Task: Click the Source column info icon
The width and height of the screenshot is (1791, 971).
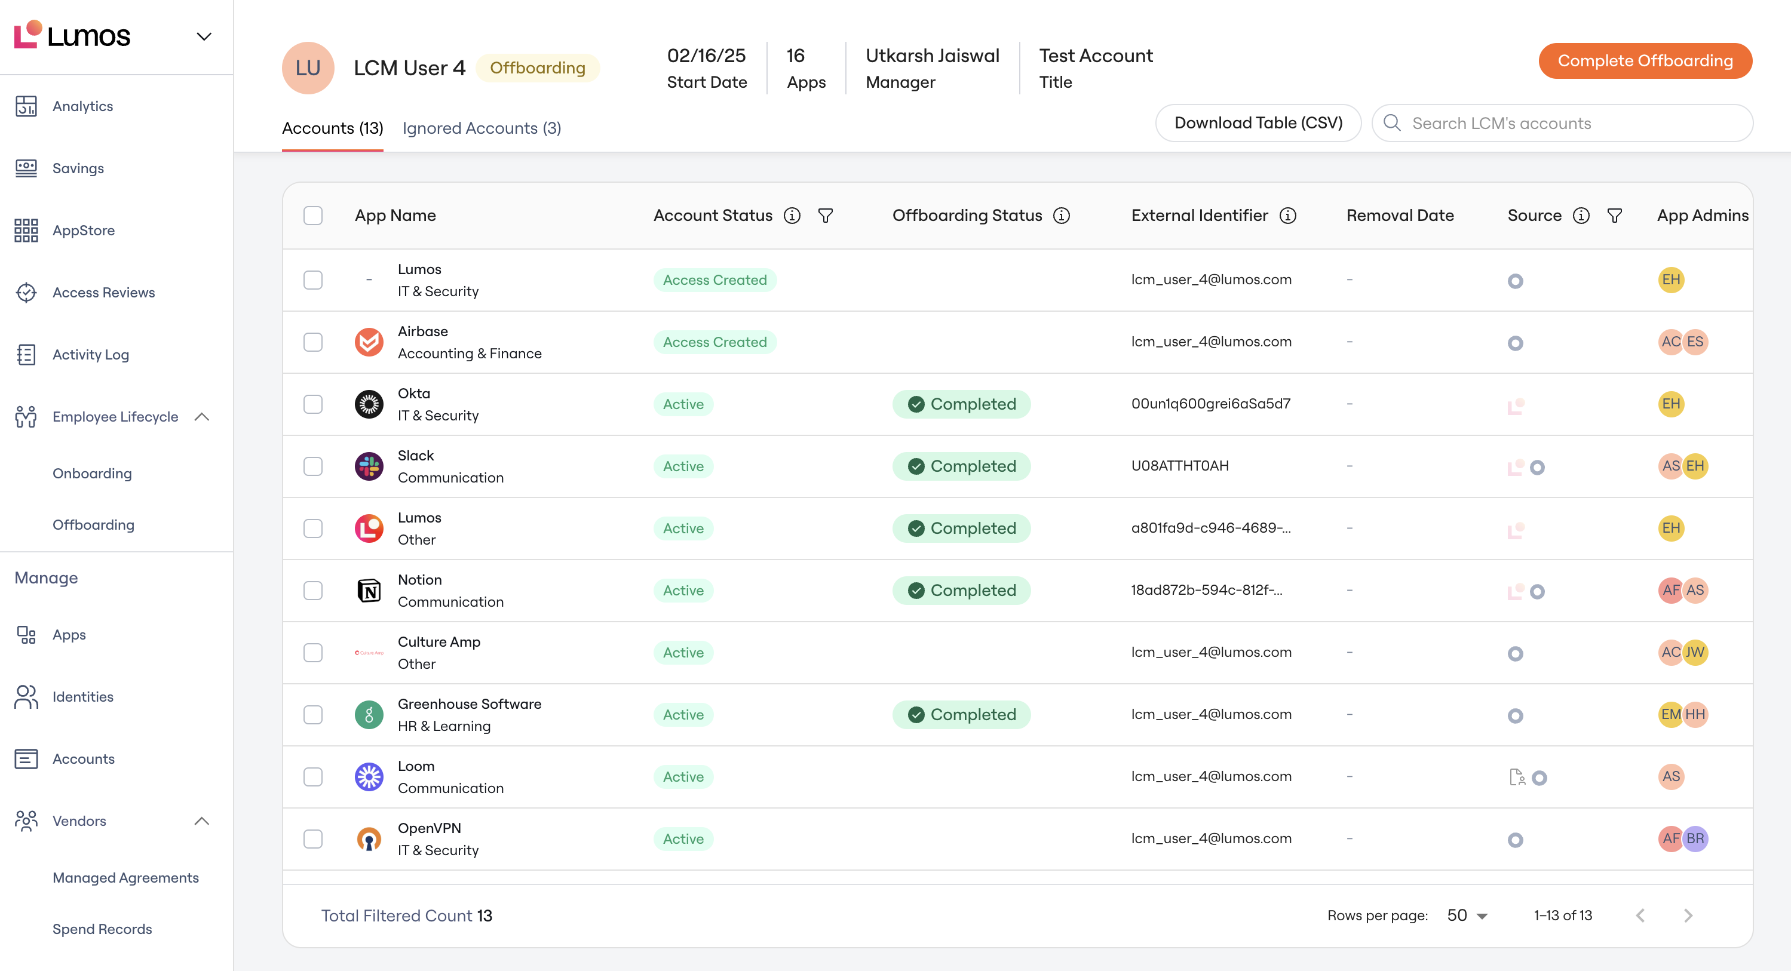Action: coord(1581,216)
